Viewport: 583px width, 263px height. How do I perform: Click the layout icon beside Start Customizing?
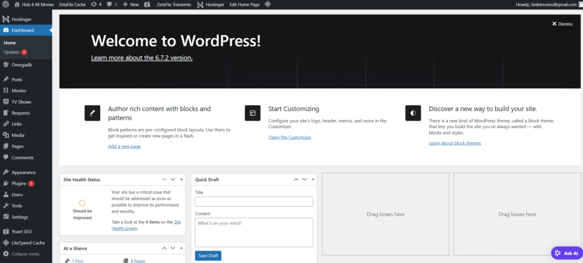tap(252, 113)
